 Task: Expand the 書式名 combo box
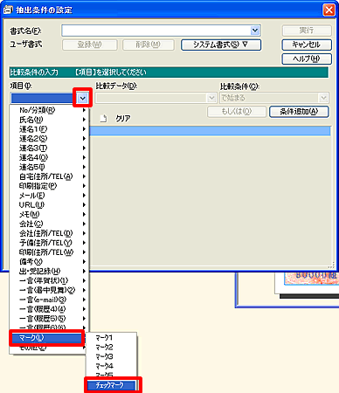255,31
